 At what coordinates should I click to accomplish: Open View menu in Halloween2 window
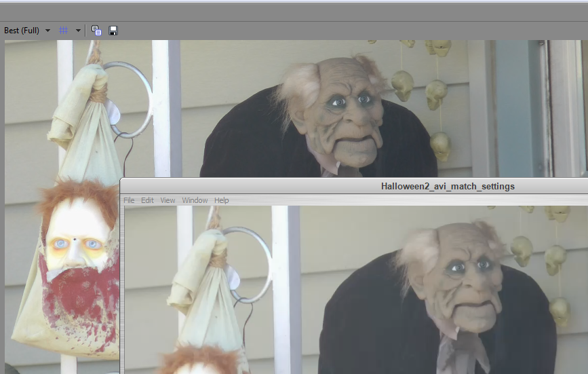pos(168,200)
